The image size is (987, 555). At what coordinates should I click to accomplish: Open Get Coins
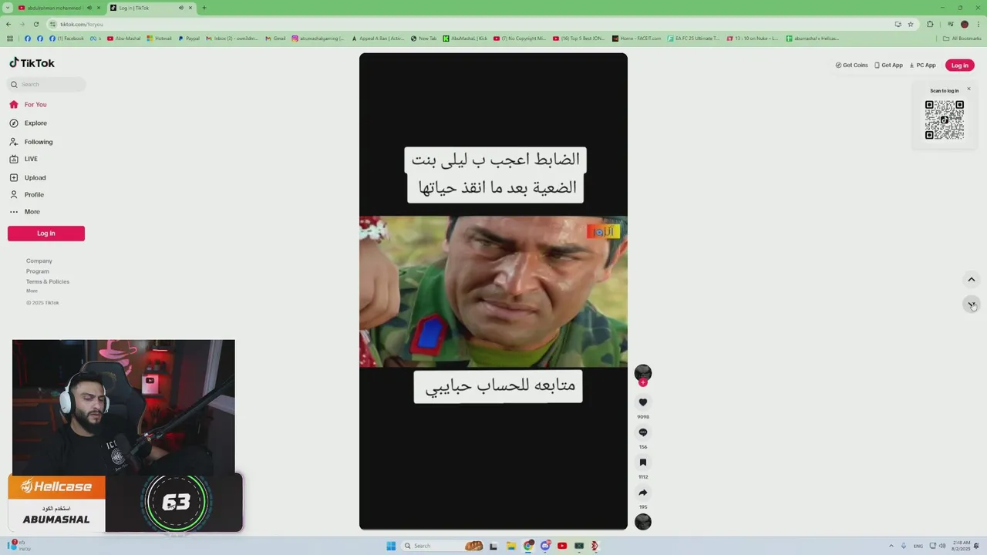851,65
